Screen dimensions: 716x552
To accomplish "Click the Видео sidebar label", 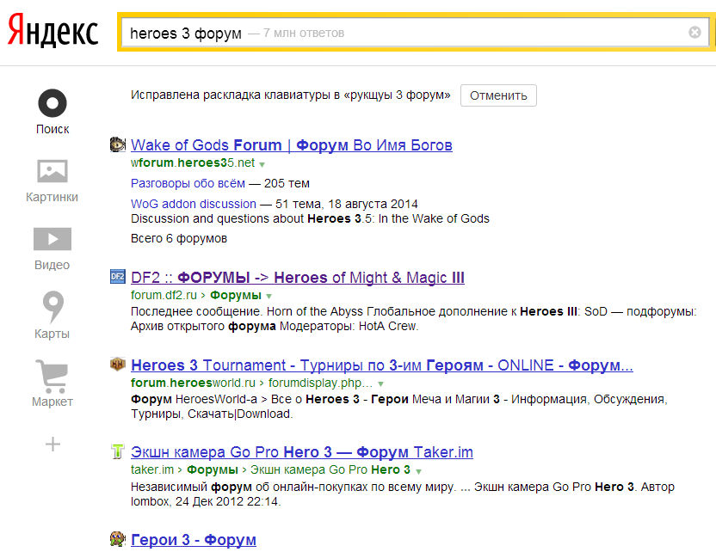I will click(x=52, y=265).
